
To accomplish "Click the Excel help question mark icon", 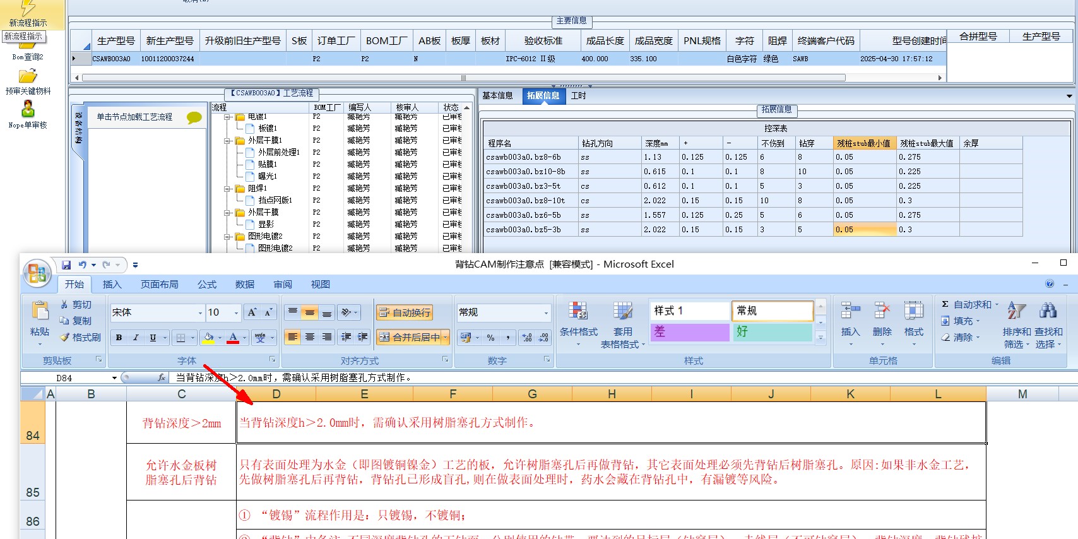I will coord(1050,284).
